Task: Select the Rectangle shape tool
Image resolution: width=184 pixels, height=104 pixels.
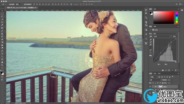Action: pos(2,59)
